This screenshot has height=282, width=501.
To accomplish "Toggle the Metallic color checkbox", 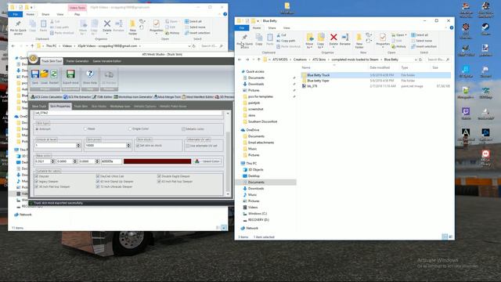I will tap(183, 128).
